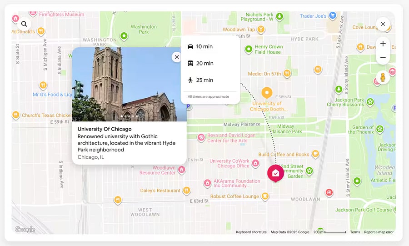This screenshot has width=409, height=246.
Task: Select the Woodlawn Tap bar icon
Action: 260,29
